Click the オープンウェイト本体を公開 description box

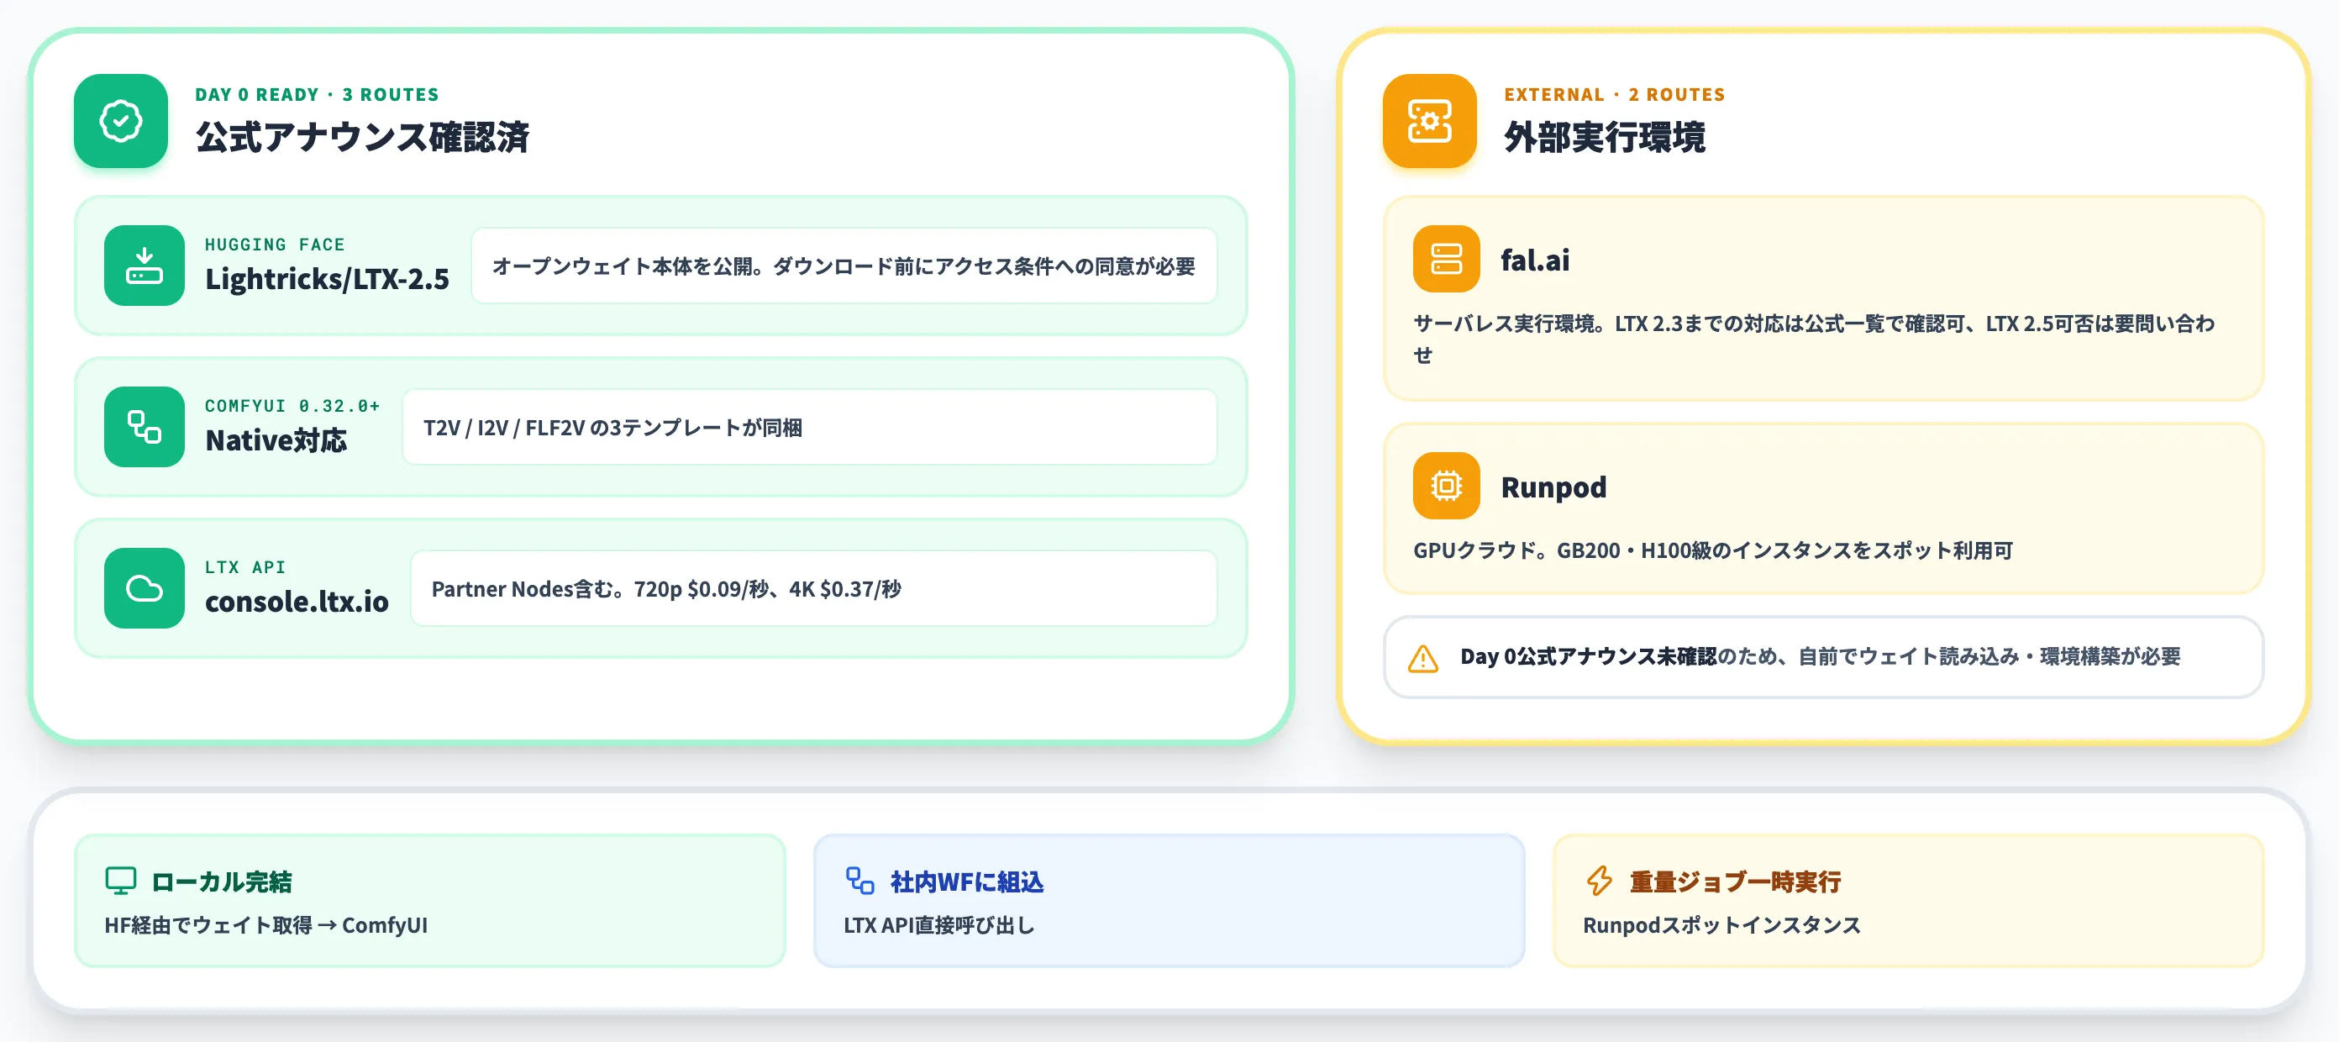click(844, 266)
